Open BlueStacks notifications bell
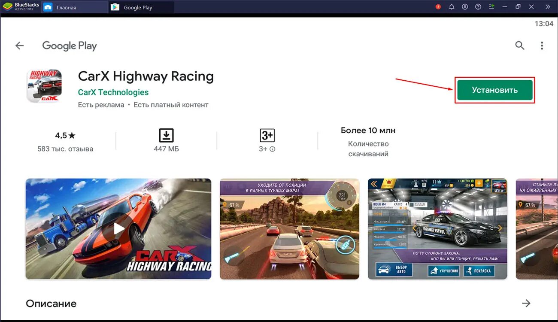The height and width of the screenshot is (322, 558). [x=452, y=7]
